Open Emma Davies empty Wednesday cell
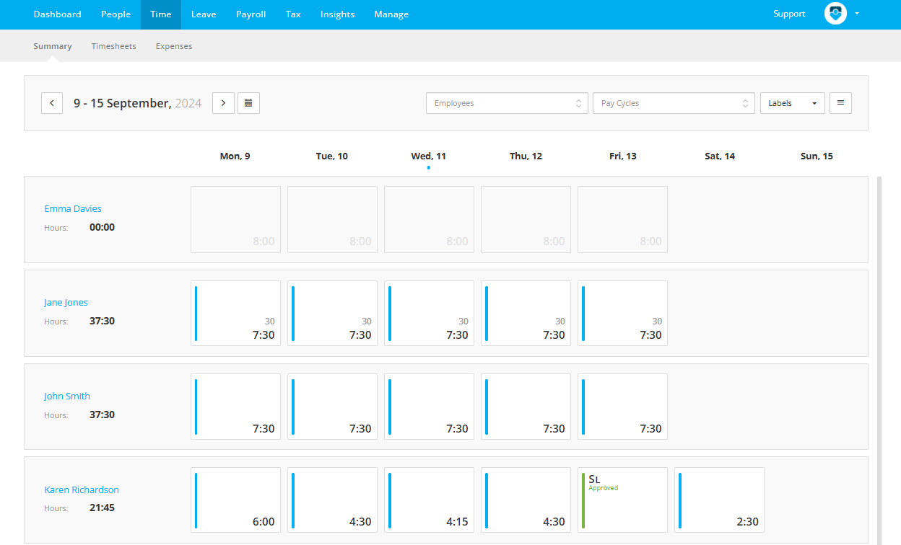This screenshot has width=901, height=545. click(429, 219)
